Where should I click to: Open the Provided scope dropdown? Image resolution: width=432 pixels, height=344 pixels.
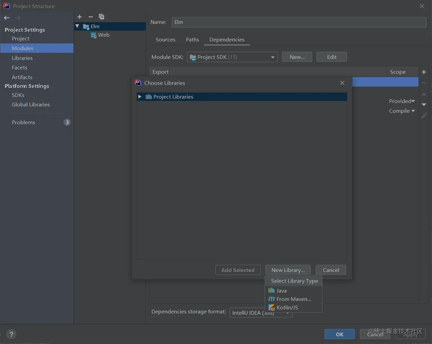pos(402,101)
